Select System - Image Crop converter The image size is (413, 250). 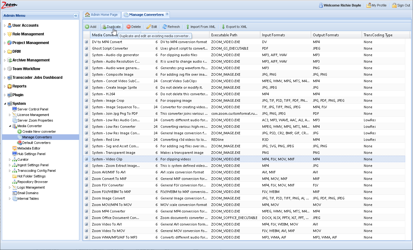point(244,100)
